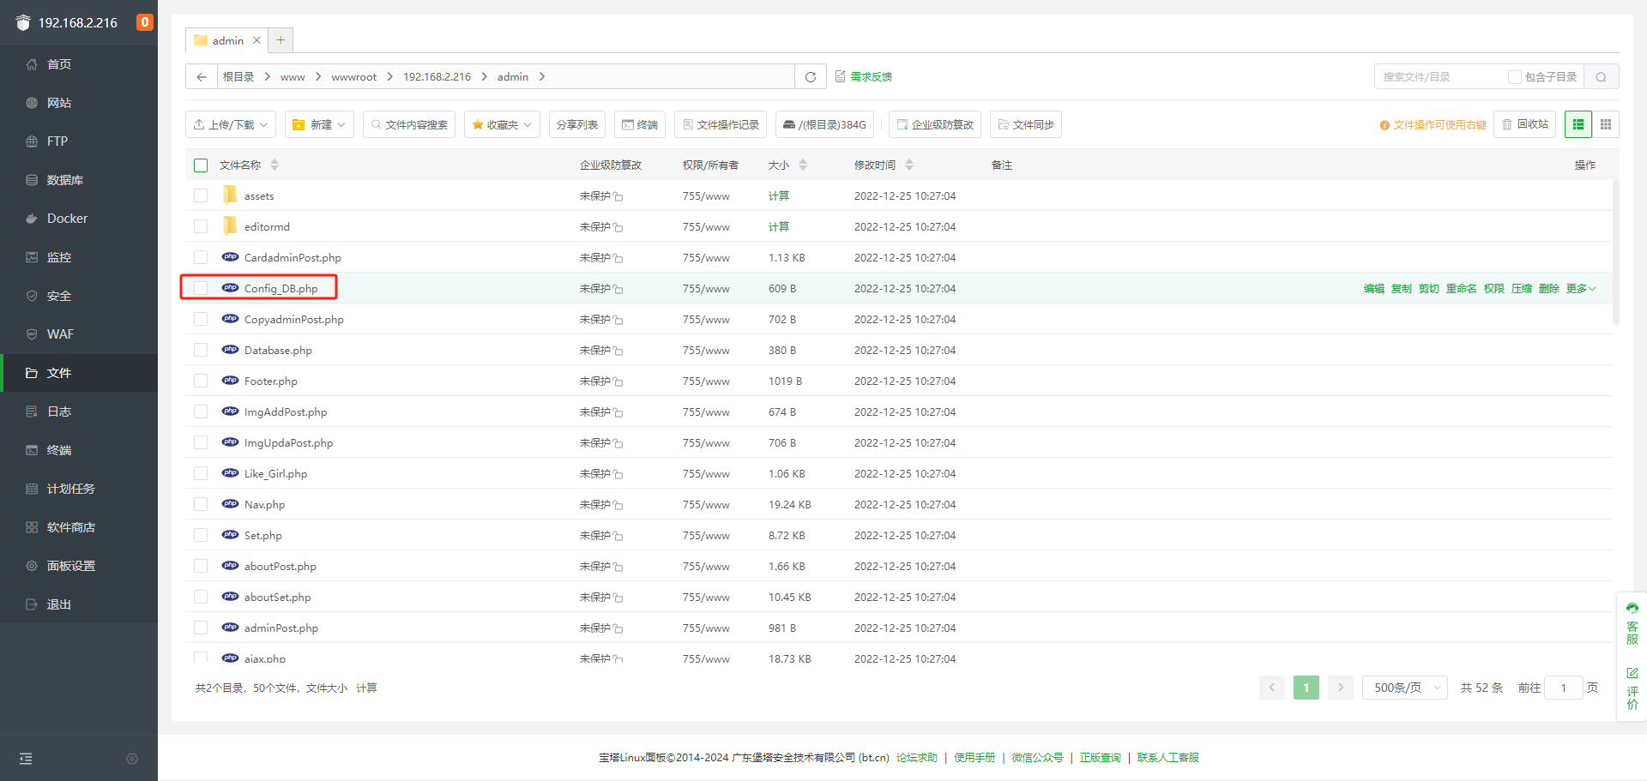
Task: Click 编辑 edit for Config_DB.php
Action: point(1374,288)
